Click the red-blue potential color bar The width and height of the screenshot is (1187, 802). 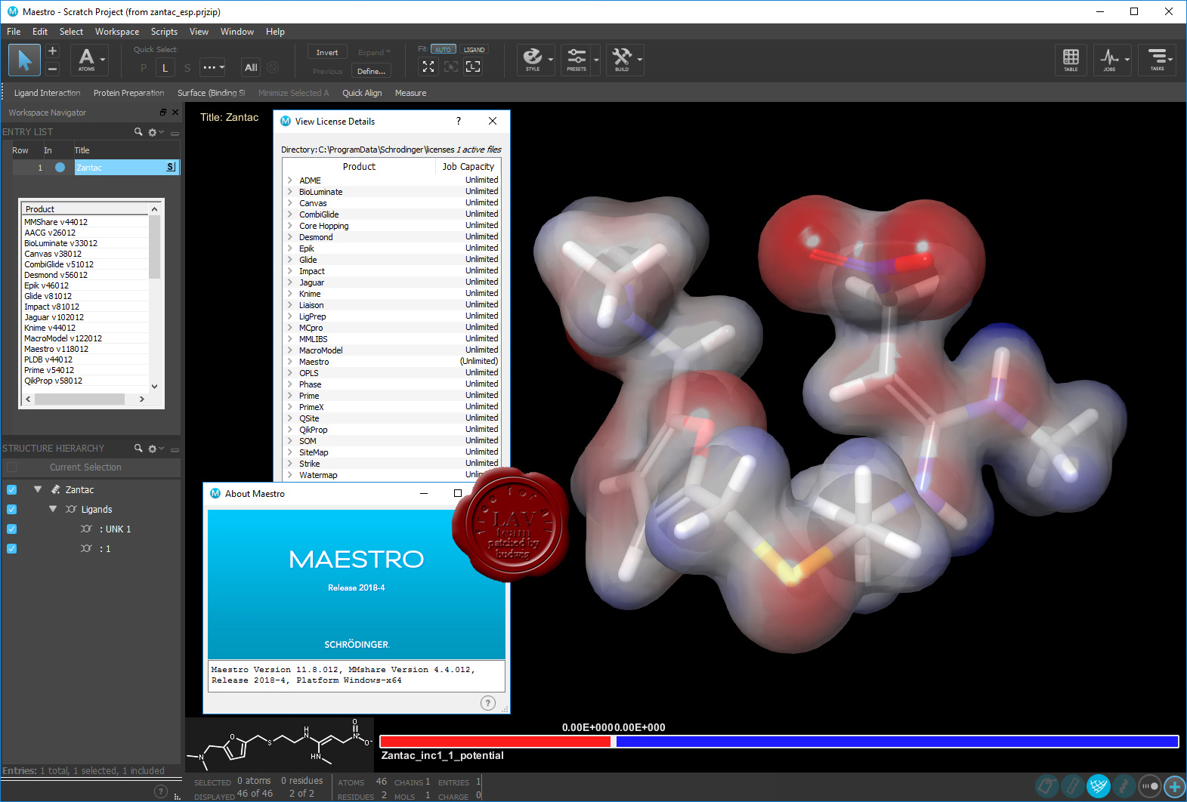tap(779, 742)
